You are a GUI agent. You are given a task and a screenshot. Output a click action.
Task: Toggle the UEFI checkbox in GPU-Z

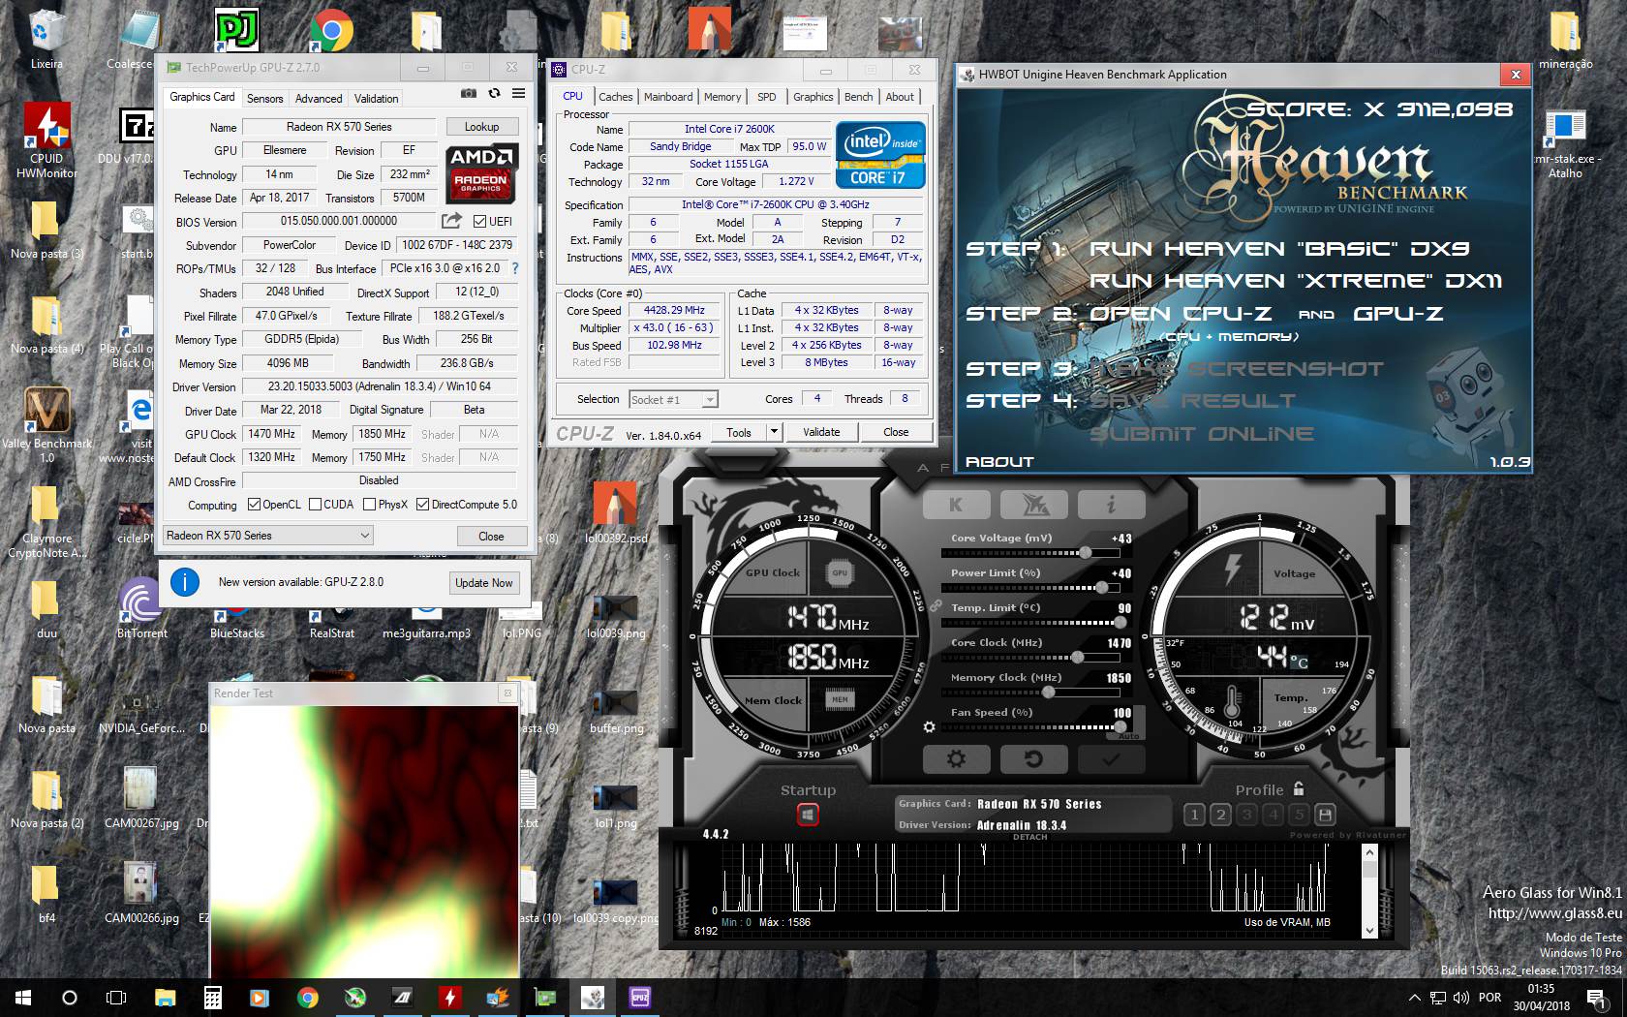coord(480,221)
